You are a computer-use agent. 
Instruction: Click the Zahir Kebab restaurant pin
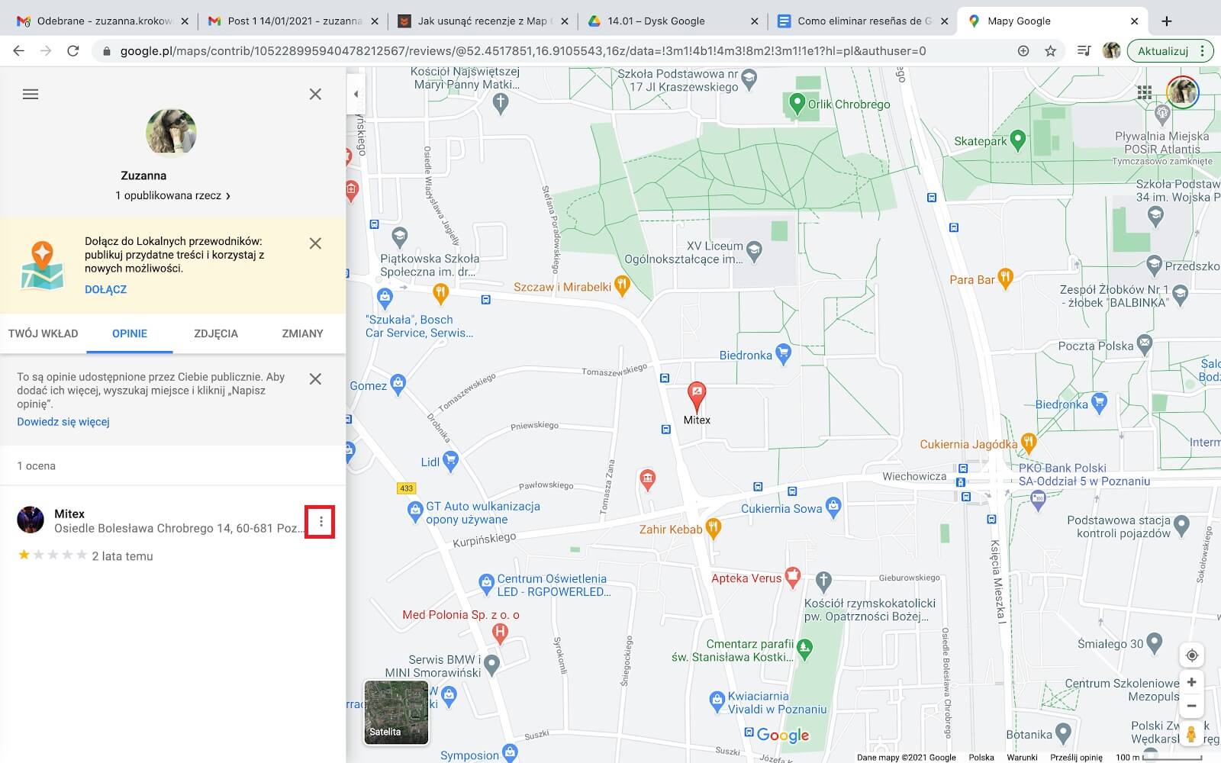[x=713, y=527]
